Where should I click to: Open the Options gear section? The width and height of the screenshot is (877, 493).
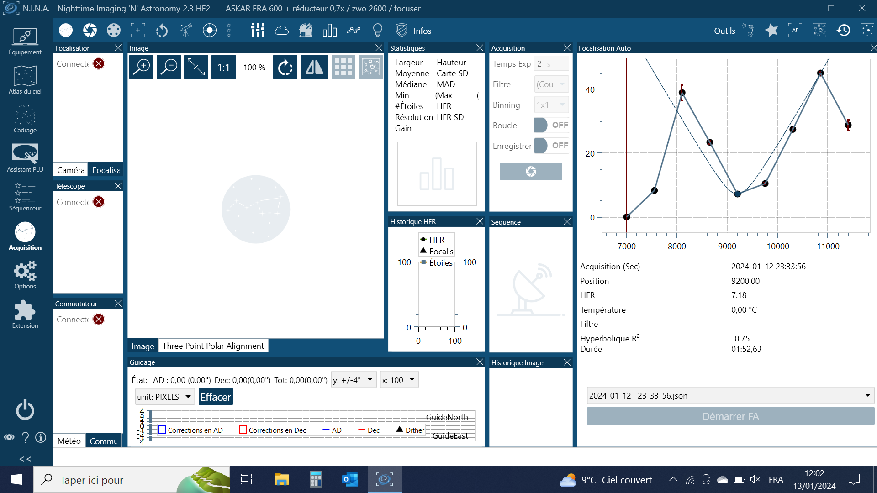pyautogui.click(x=25, y=275)
